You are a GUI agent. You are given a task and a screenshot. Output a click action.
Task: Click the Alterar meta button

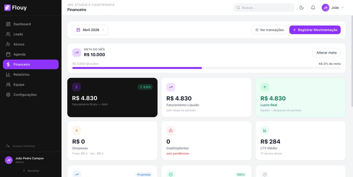pyautogui.click(x=327, y=53)
